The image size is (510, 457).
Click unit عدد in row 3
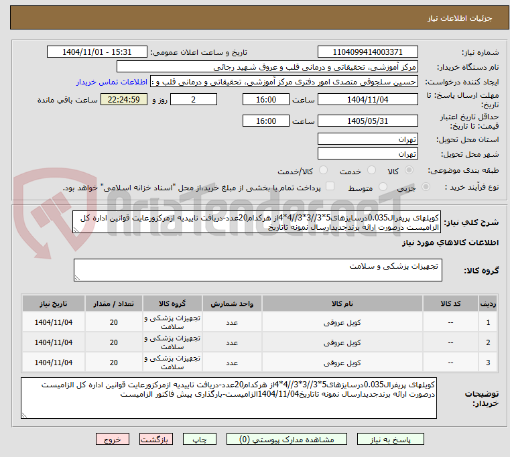(x=232, y=363)
